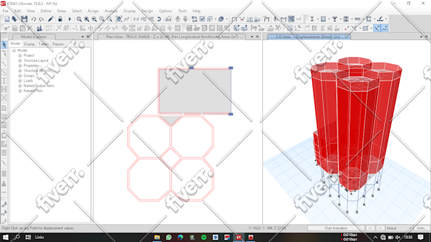Expand the Structure Layout node
This screenshot has height=242, width=431.
click(20, 60)
